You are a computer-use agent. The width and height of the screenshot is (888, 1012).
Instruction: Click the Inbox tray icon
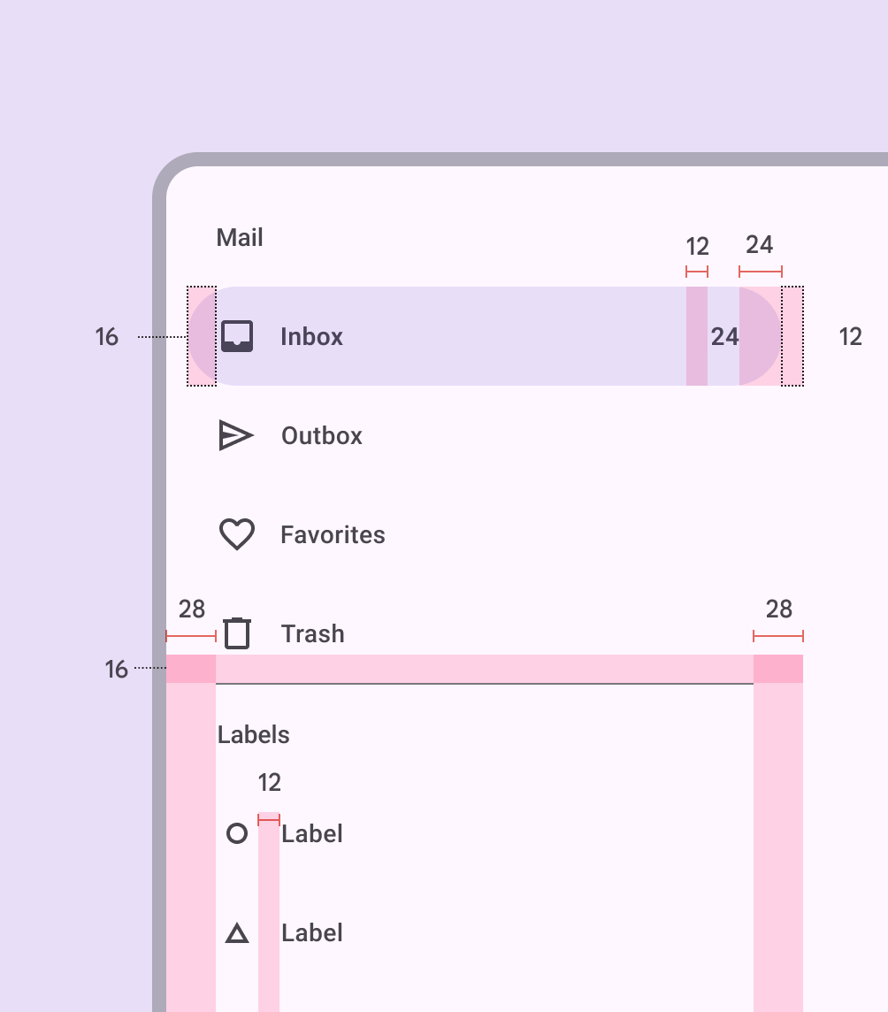[x=237, y=336]
